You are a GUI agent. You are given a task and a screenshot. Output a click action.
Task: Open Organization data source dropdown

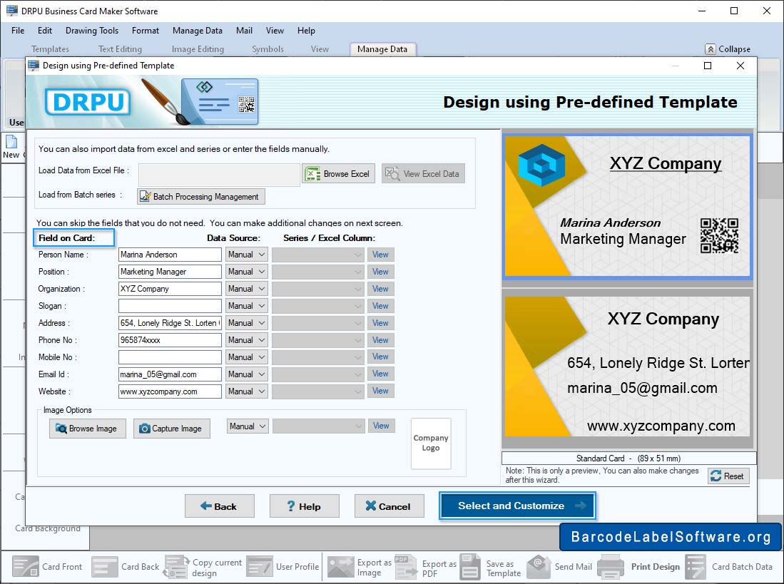coord(247,289)
